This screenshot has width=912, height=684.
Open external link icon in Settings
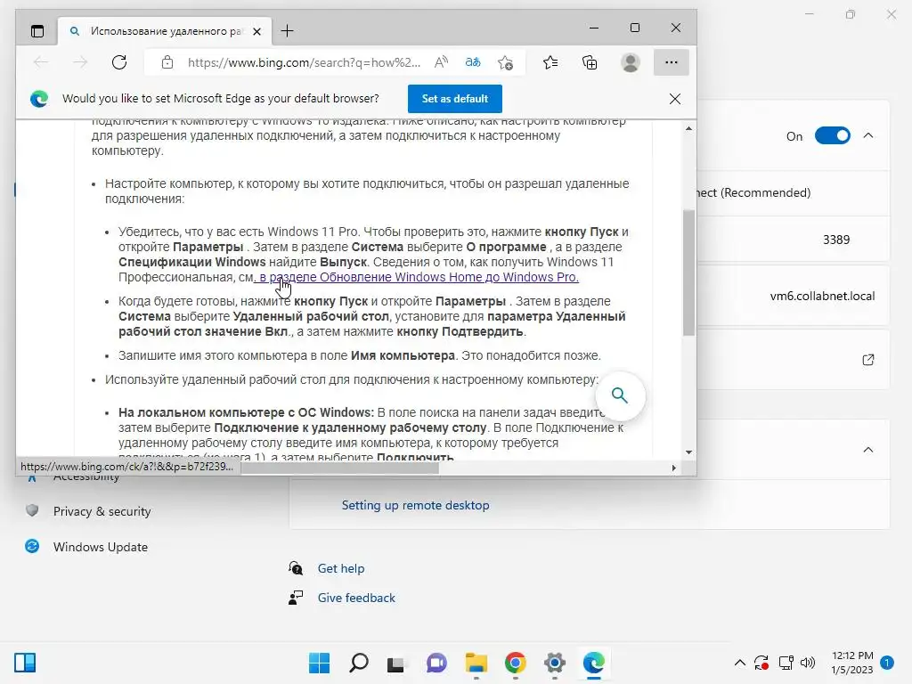click(868, 360)
